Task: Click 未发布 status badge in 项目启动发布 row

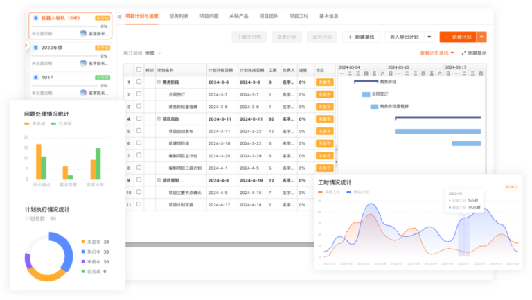Action: tap(324, 131)
